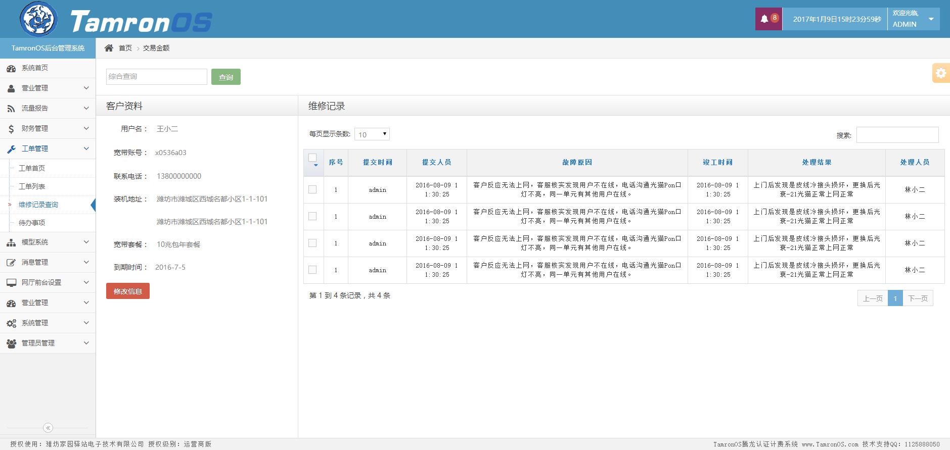Collapse the sidebar with the arrow icon
The height and width of the screenshot is (450, 950).
[48, 428]
